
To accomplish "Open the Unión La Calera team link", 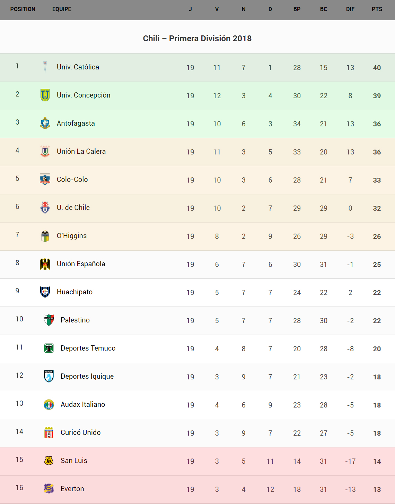I will (x=81, y=151).
